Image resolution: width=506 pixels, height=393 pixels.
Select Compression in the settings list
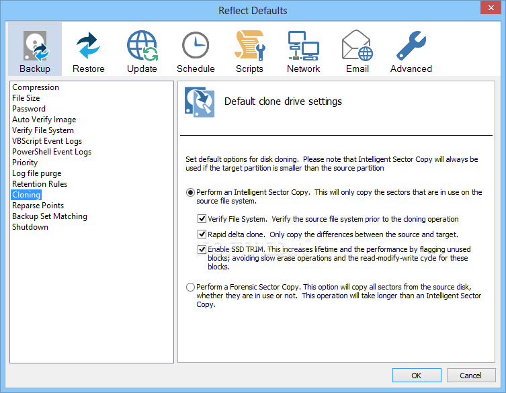(36, 87)
